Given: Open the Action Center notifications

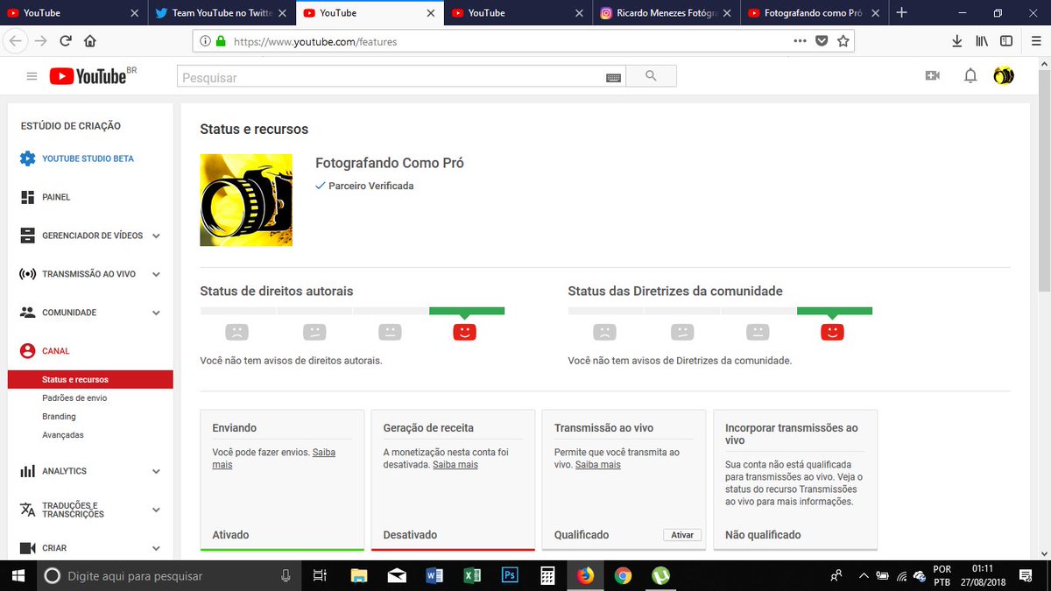Looking at the screenshot, I should click(1026, 575).
